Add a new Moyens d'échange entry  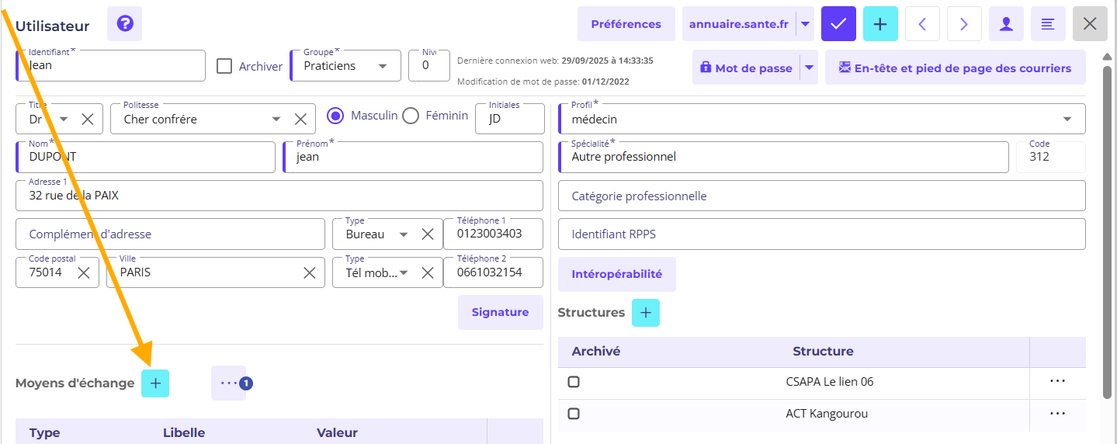click(x=155, y=383)
